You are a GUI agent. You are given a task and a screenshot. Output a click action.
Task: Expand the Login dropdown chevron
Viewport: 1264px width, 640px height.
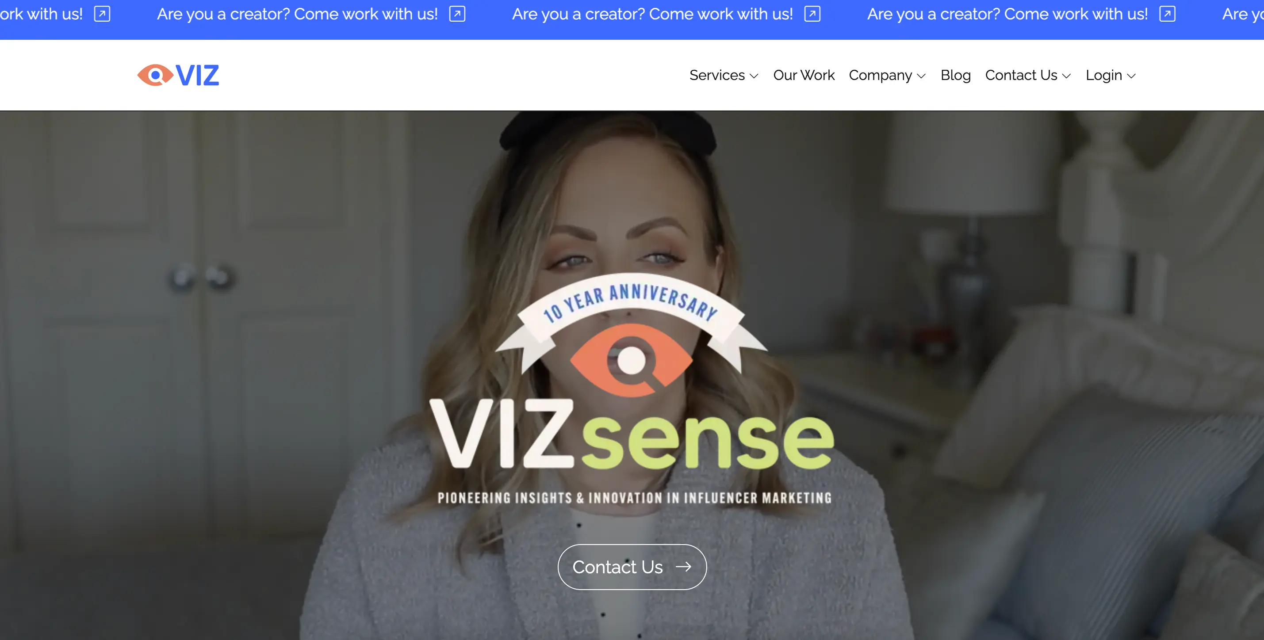(1131, 76)
